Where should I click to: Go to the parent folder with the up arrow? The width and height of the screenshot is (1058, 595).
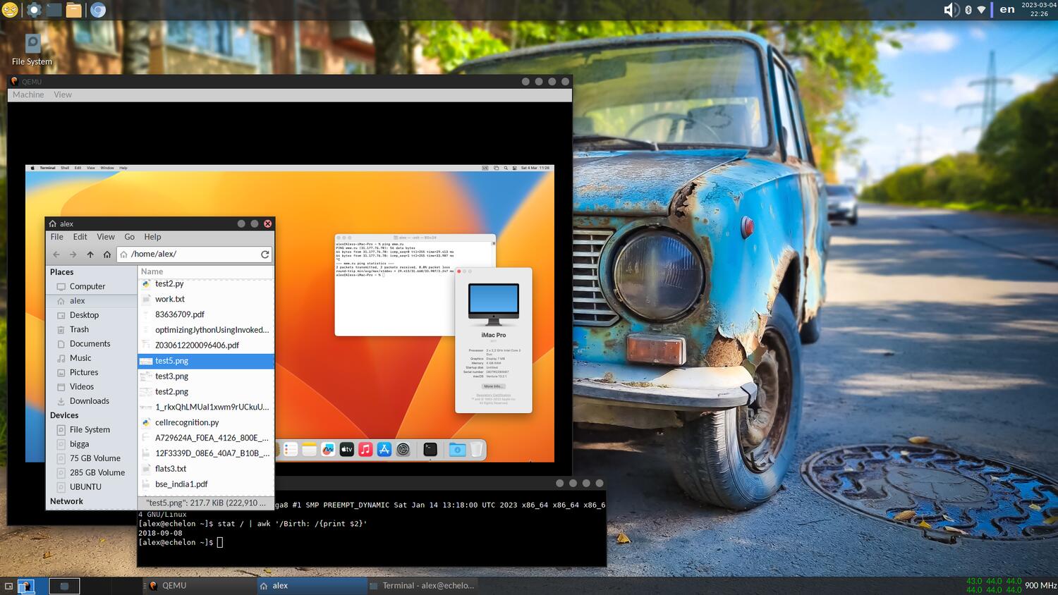pos(90,254)
